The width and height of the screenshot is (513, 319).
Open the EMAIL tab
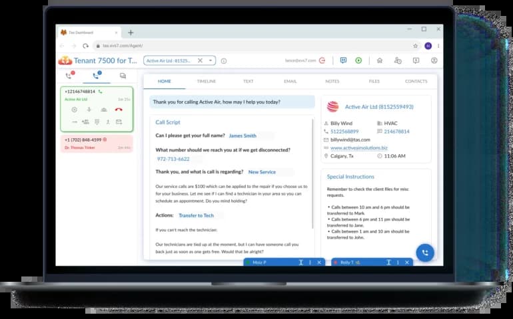click(x=290, y=81)
